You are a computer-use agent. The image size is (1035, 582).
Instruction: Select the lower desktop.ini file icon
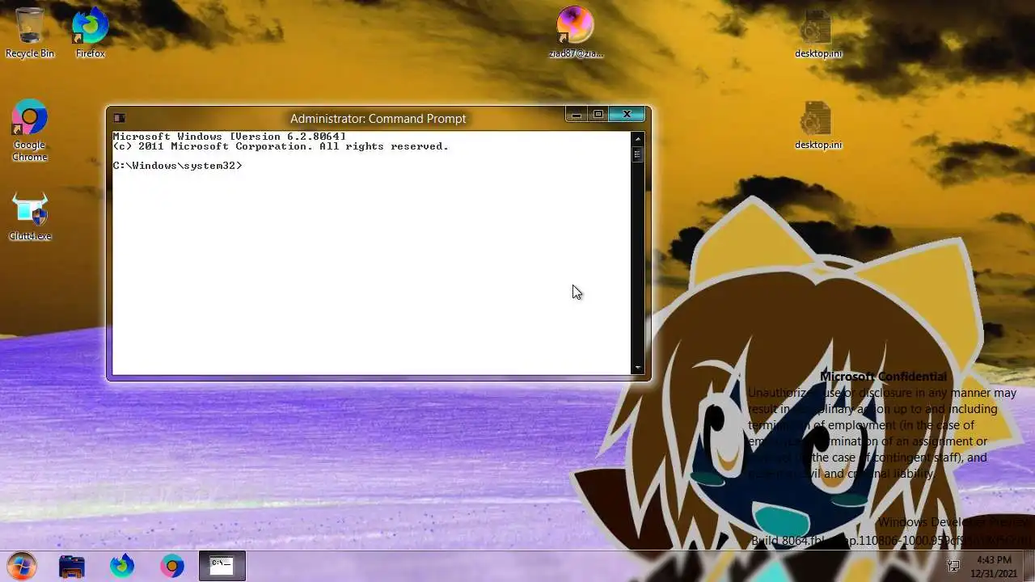click(817, 125)
